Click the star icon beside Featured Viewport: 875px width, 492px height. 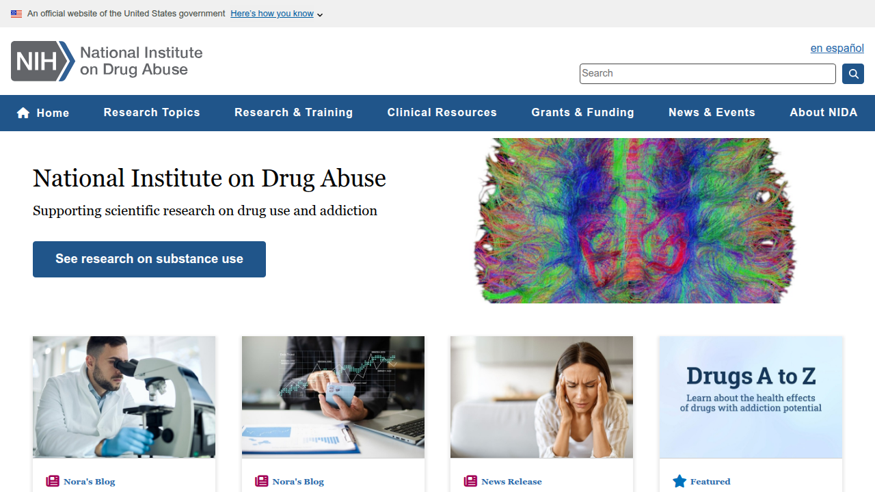tap(679, 481)
